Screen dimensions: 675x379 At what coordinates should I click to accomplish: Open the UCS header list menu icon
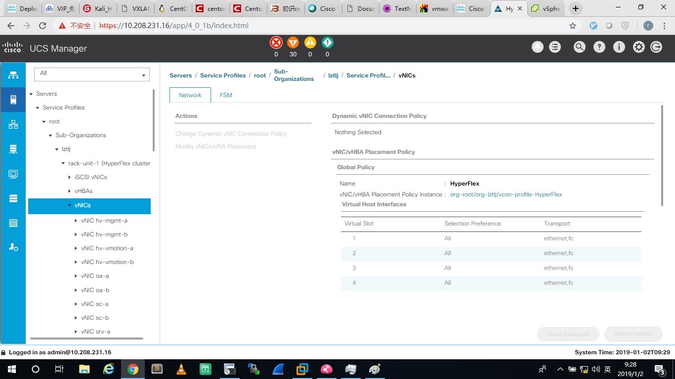[x=555, y=47]
